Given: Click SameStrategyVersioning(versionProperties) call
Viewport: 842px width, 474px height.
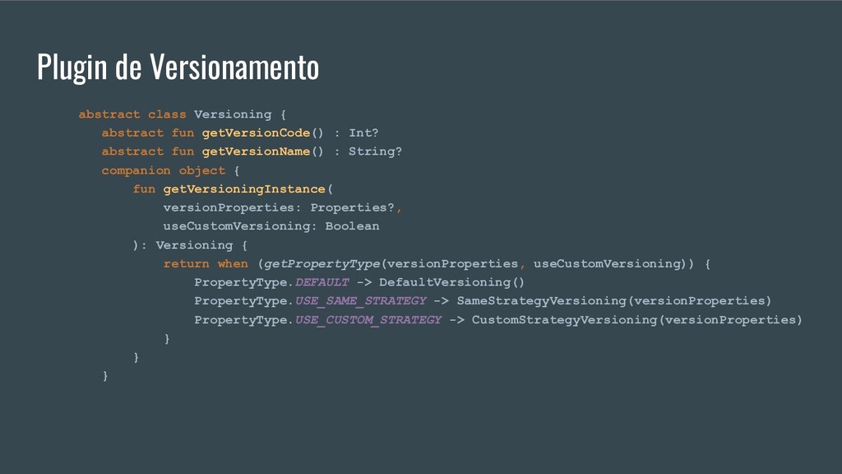Looking at the screenshot, I should pos(613,301).
